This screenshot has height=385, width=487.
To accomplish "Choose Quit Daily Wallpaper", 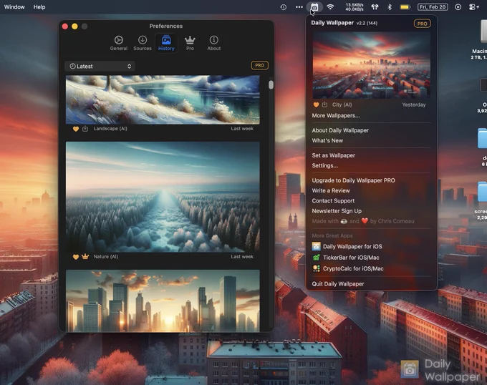I will [x=338, y=284].
